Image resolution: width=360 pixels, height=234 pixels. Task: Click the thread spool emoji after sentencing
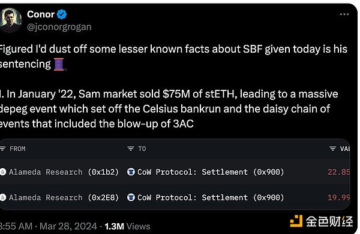pyautogui.click(x=59, y=64)
